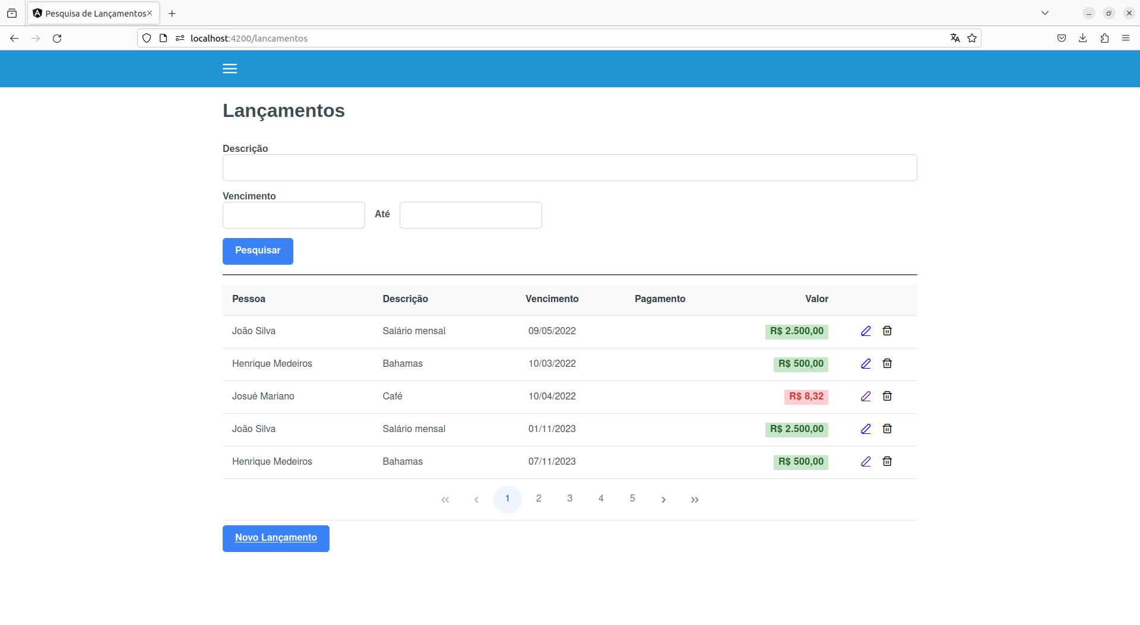The image size is (1140, 625).
Task: Click the Pesquisar button
Action: (258, 251)
